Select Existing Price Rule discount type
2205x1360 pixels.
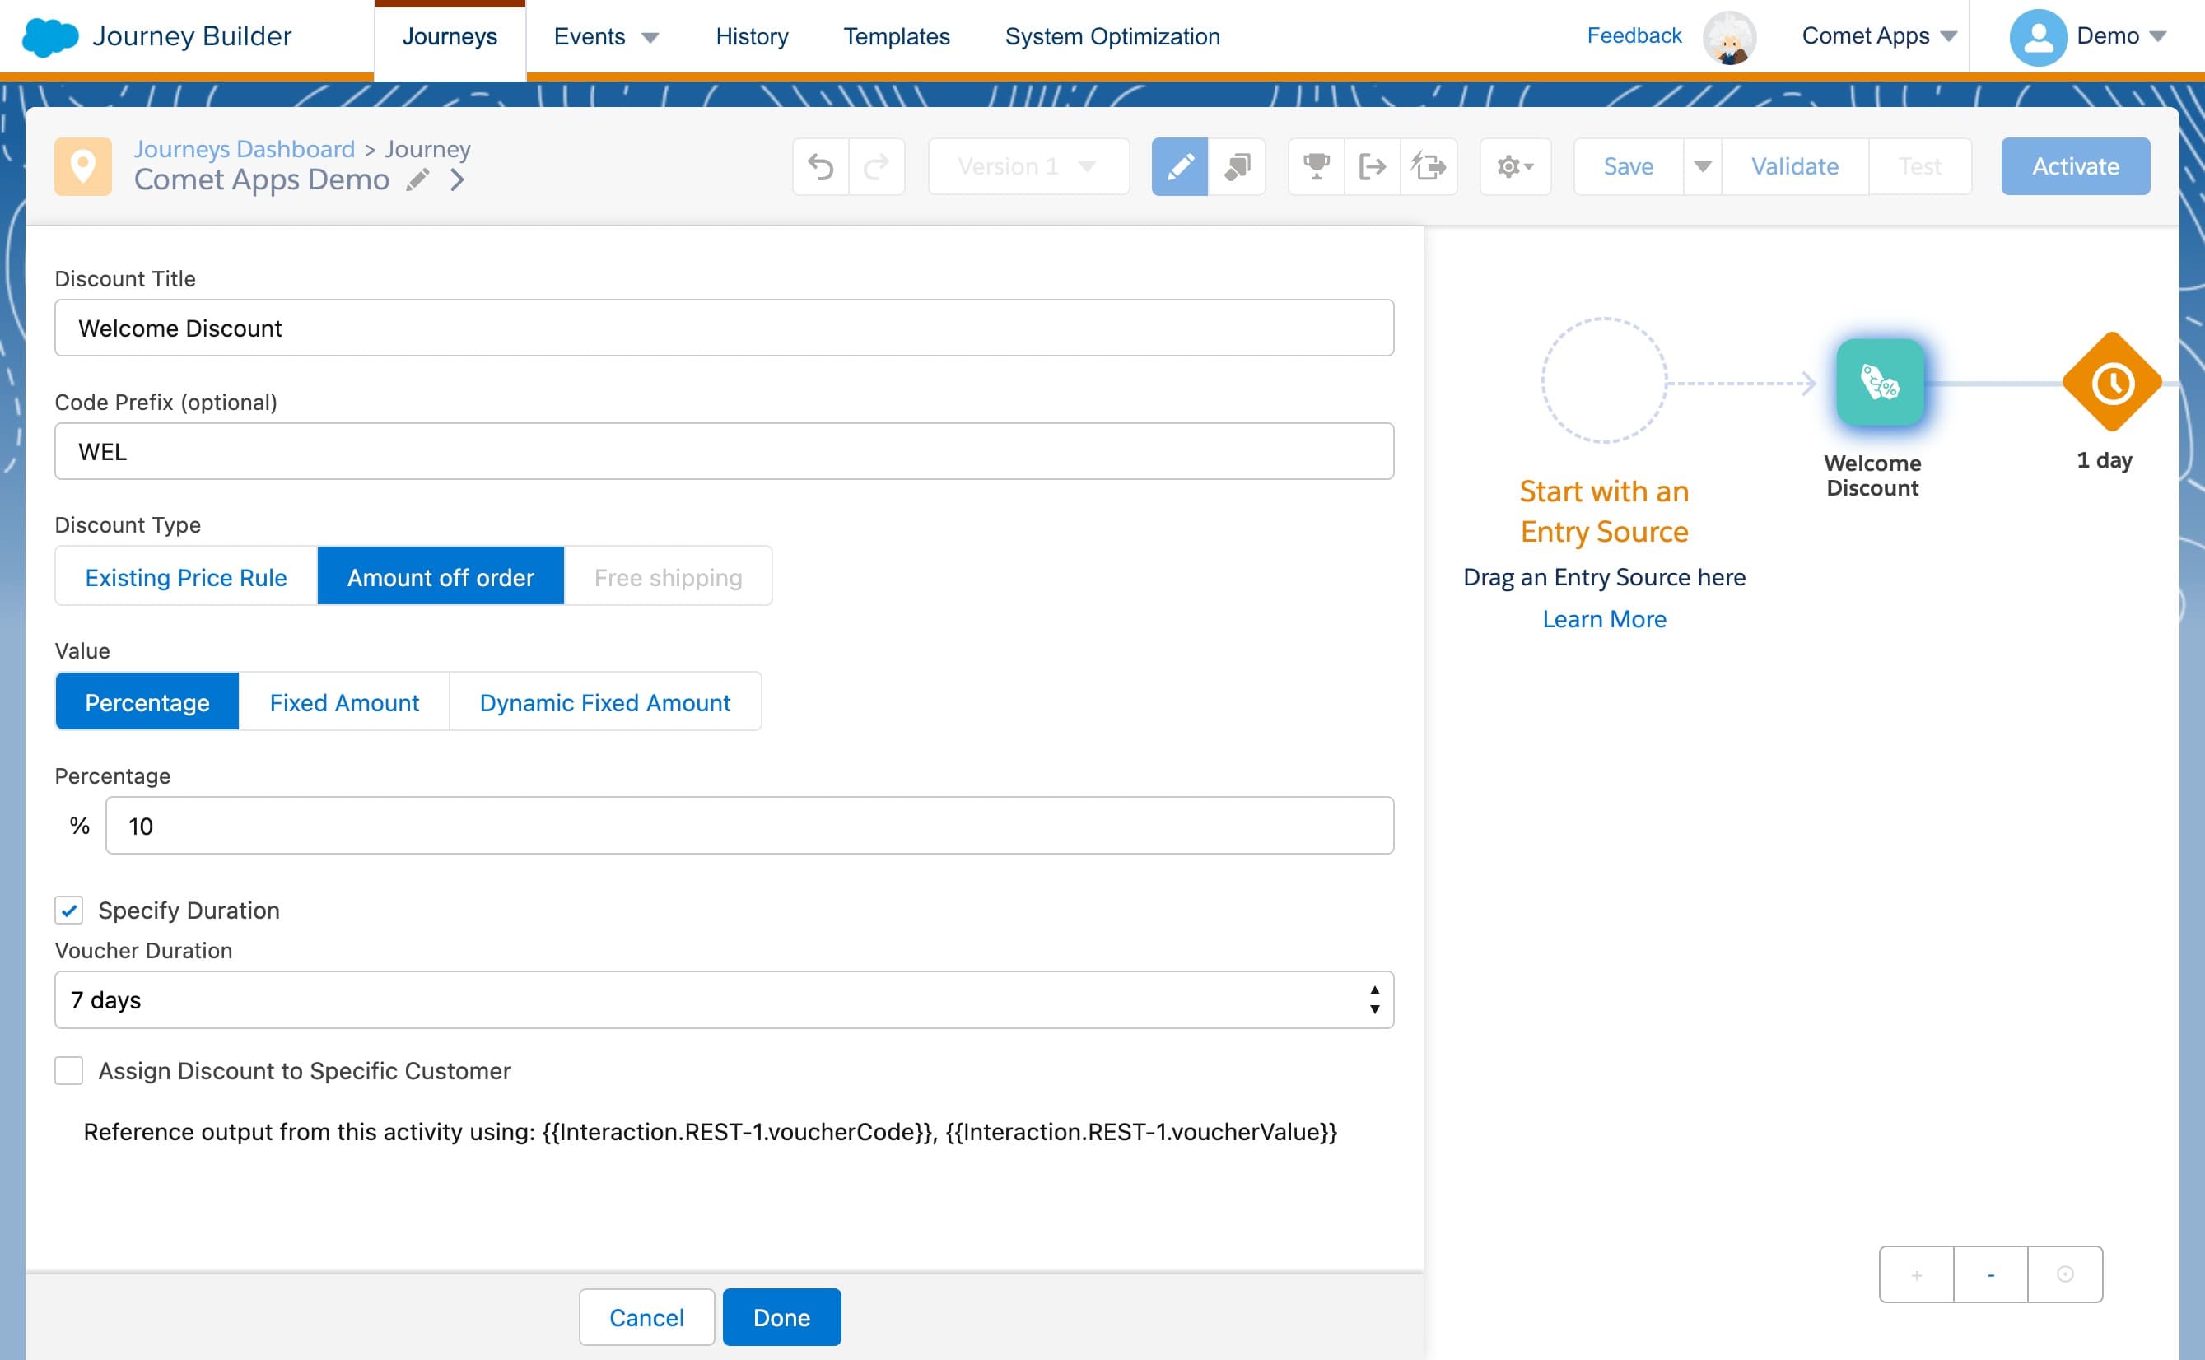(186, 576)
